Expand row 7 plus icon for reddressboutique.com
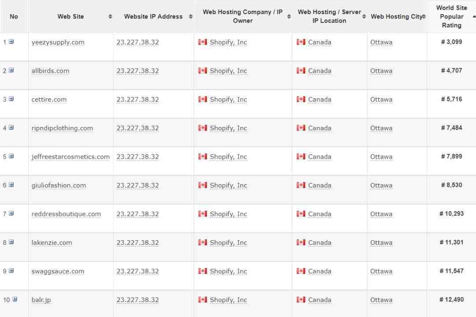 pos(11,213)
